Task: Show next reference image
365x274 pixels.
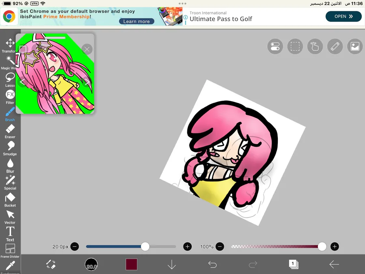Action: coord(87,82)
